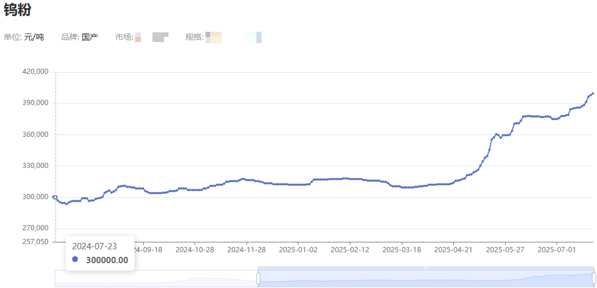This screenshot has width=597, height=288.
Task: Click the 300,000 y-axis label
Action: [x=36, y=197]
